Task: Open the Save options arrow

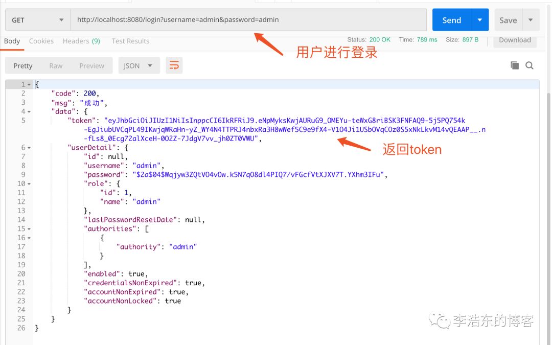Action: coord(531,20)
